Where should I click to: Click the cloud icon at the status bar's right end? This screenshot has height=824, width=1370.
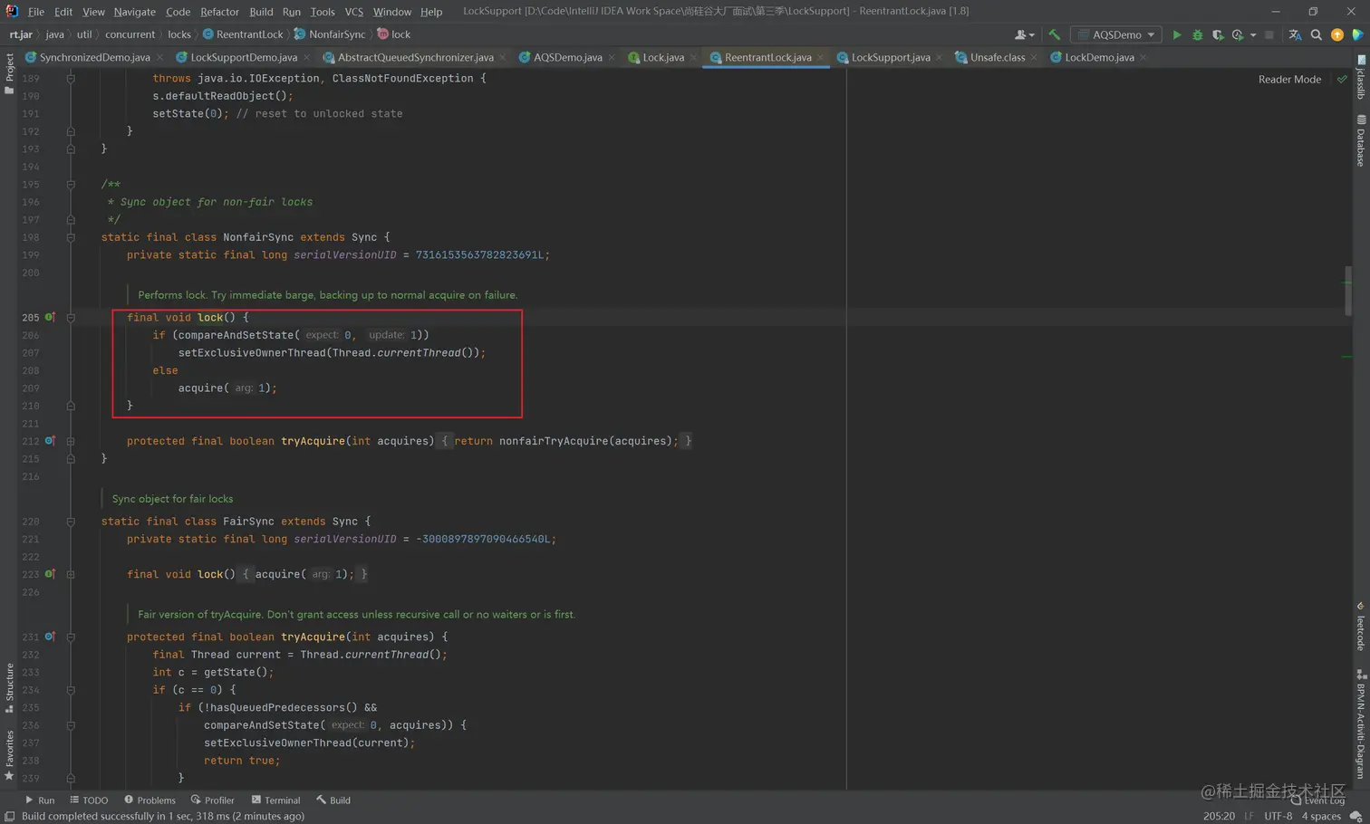click(x=1356, y=816)
